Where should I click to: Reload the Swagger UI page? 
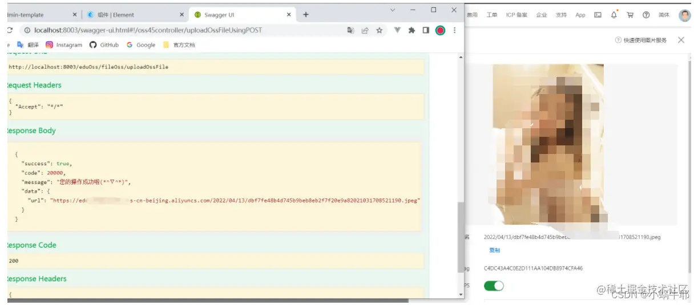click(x=10, y=30)
